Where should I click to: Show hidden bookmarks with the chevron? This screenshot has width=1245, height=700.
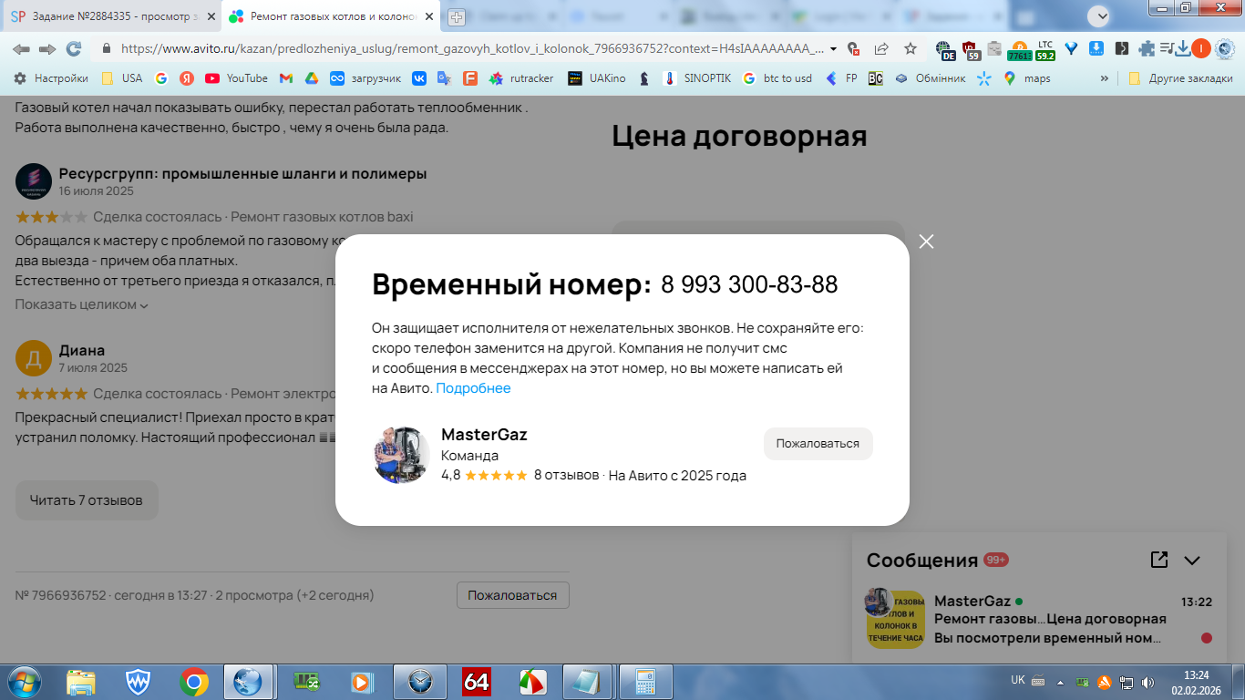click(x=1105, y=78)
